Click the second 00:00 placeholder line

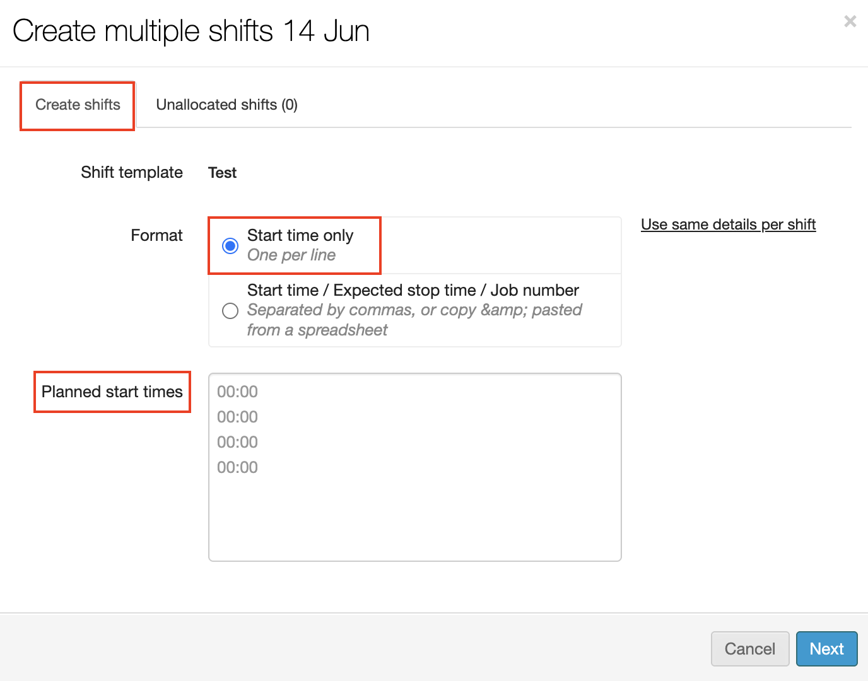237,417
